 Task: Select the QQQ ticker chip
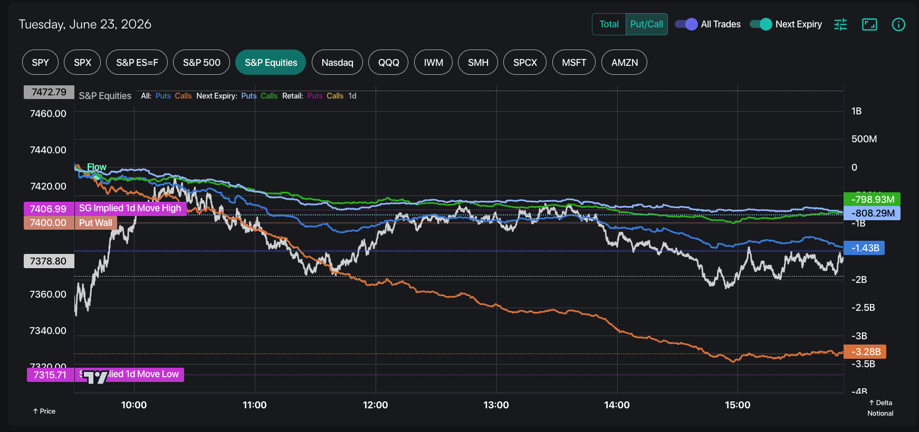pos(389,62)
